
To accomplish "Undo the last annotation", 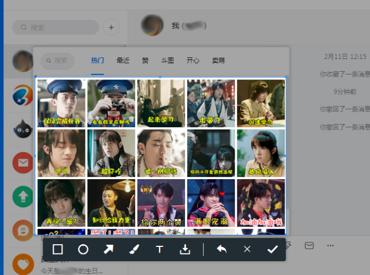I will tap(221, 249).
